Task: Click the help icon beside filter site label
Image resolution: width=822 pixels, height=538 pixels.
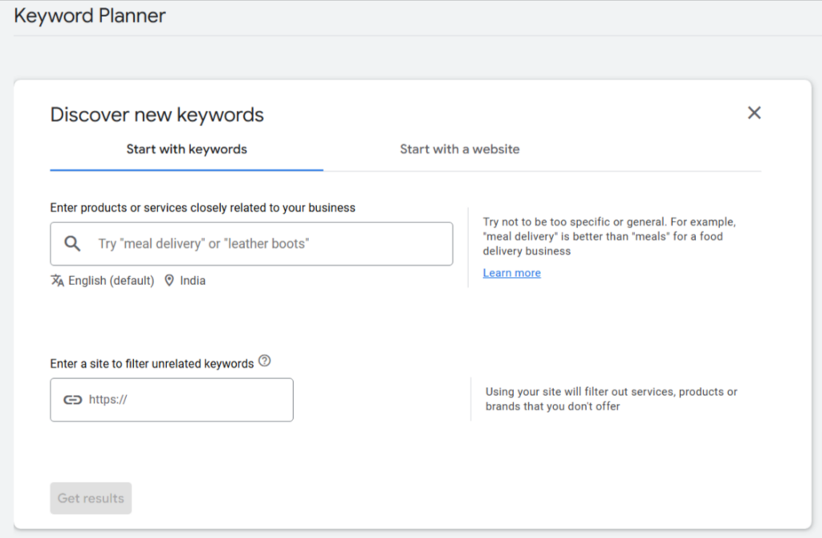Action: coord(265,361)
